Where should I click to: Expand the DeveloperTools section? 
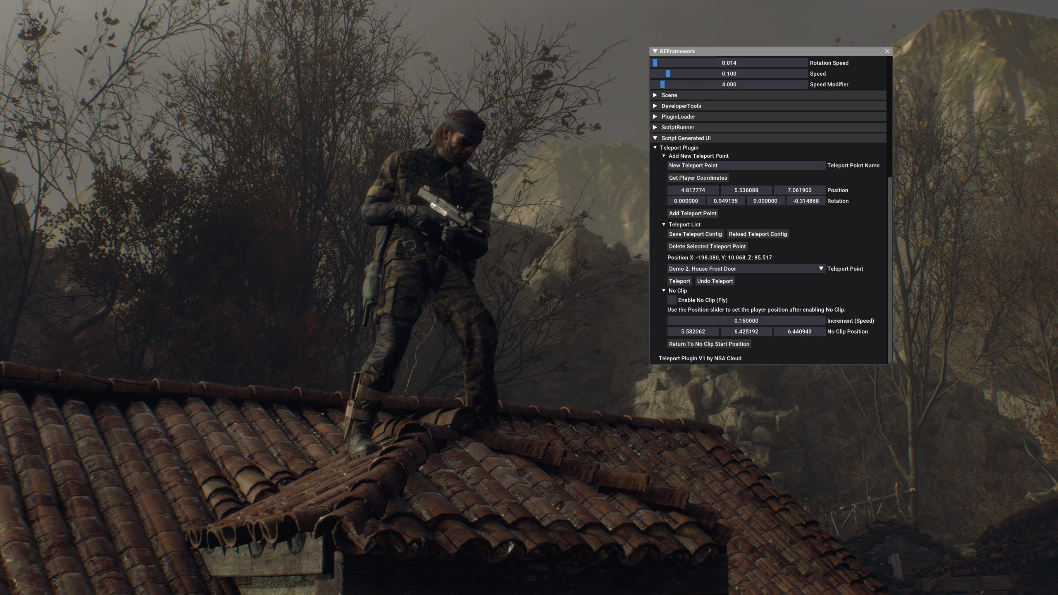(655, 106)
